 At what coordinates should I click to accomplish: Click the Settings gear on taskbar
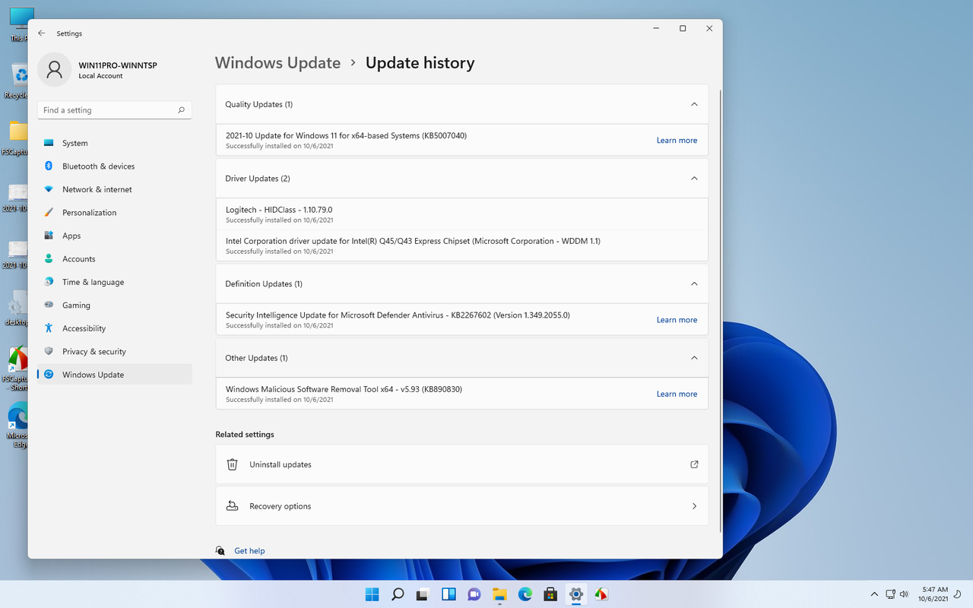pyautogui.click(x=576, y=594)
